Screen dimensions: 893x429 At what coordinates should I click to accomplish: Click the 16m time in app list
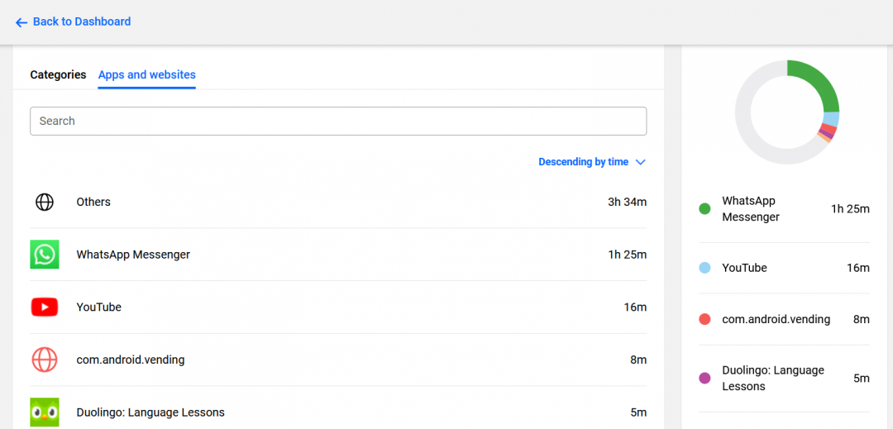coord(635,307)
